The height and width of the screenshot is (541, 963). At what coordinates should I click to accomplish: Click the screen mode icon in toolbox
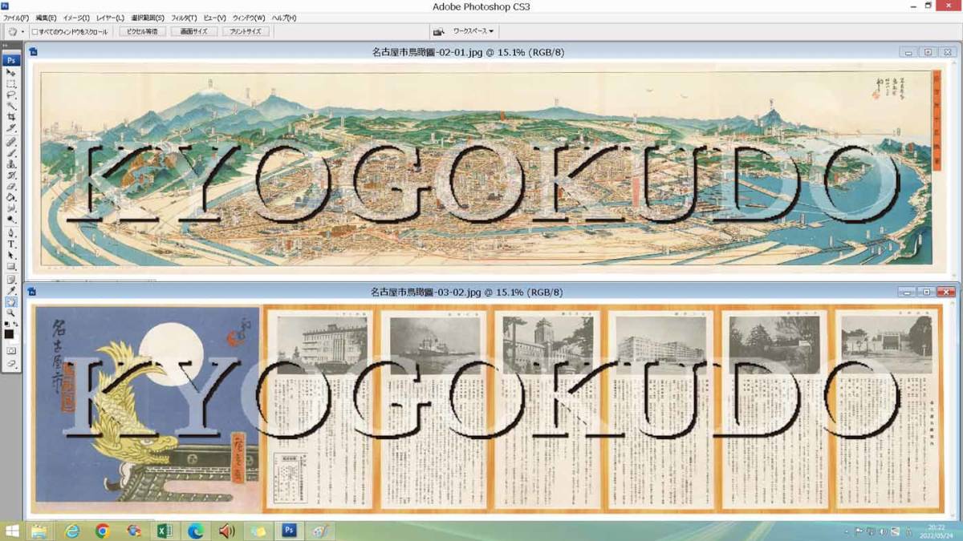pos(11,363)
